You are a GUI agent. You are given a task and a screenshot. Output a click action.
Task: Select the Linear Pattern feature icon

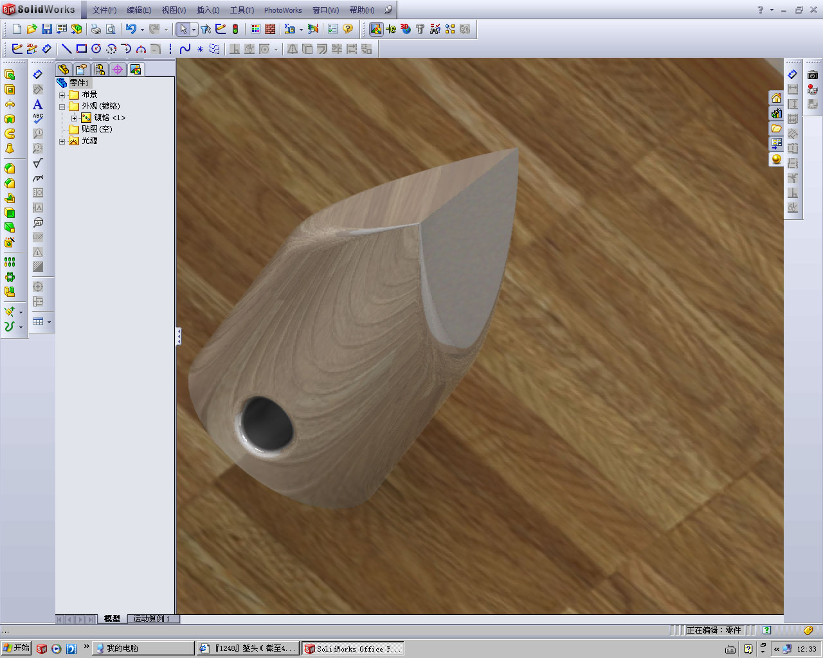(10, 262)
